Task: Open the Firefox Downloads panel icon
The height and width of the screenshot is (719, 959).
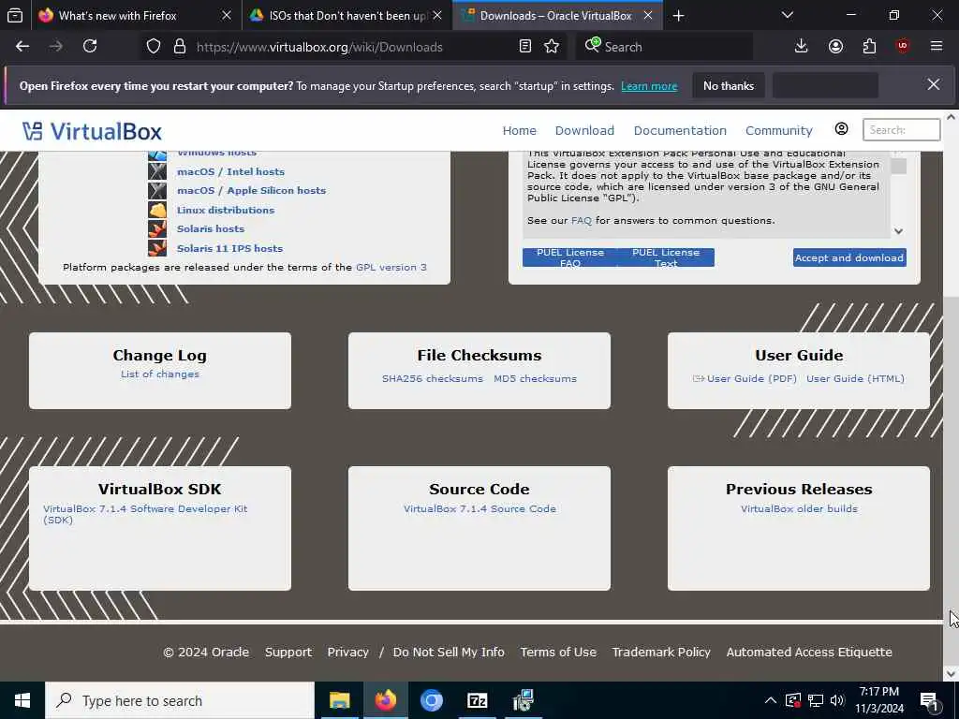Action: tap(802, 47)
